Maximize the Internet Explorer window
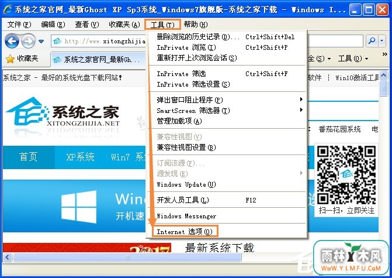Image resolution: width=392 pixels, height=278 pixels. [369, 10]
